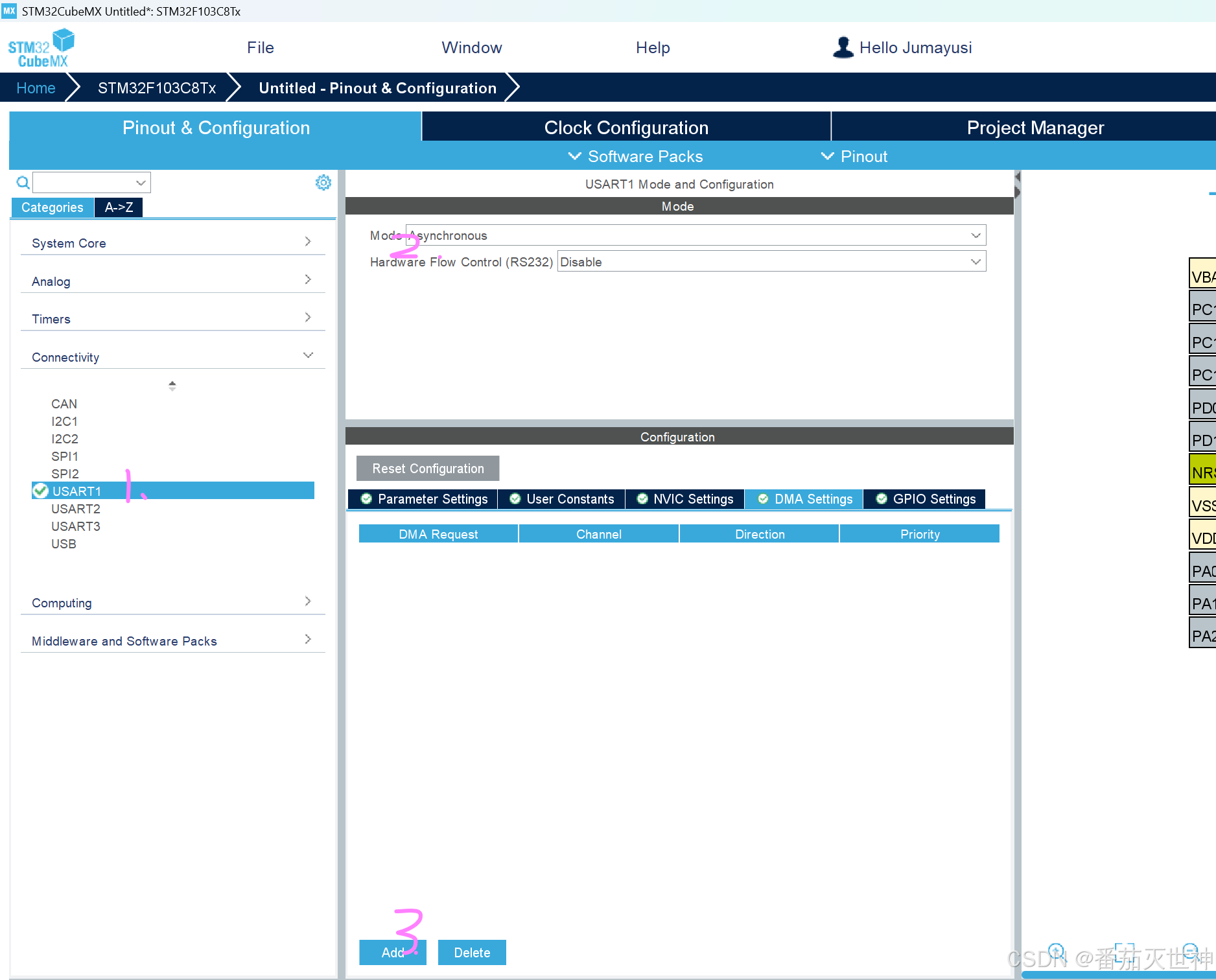Open NVIC Settings tab
Screen dimensions: 1216x980
[685, 498]
